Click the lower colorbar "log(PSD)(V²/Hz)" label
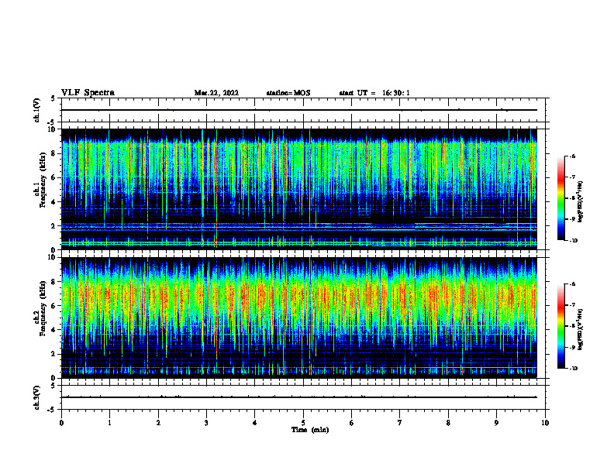614x474 pixels. coord(581,329)
